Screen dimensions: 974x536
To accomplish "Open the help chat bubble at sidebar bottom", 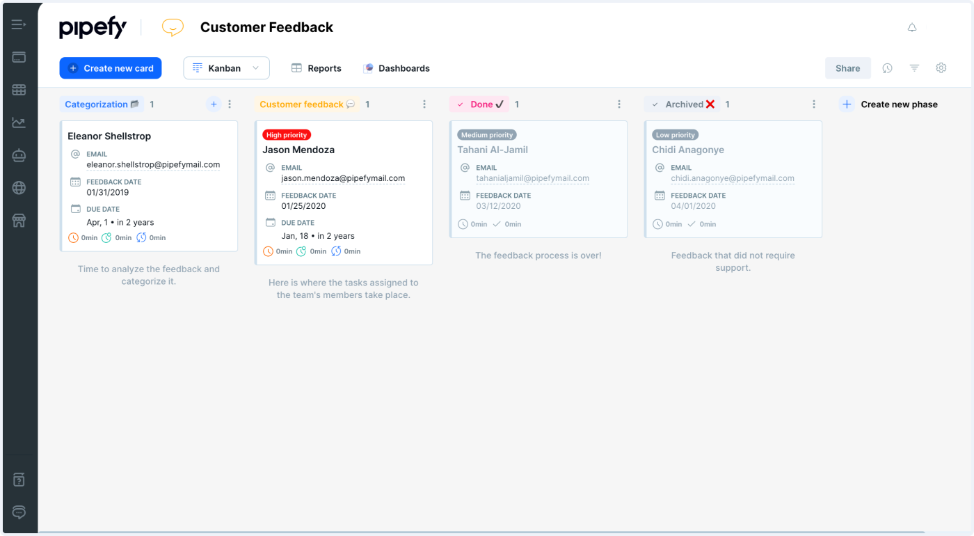I will click(x=19, y=512).
